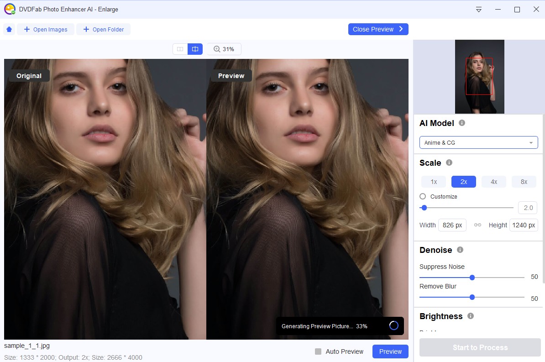
Task: Click the blue Preview button
Action: click(390, 351)
